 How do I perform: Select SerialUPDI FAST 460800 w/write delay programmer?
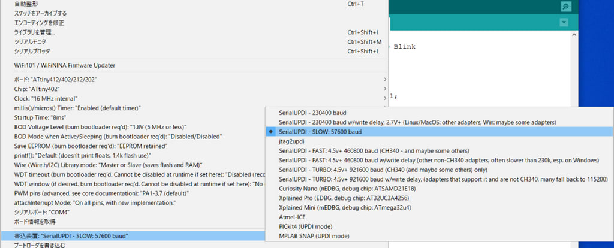(439, 160)
